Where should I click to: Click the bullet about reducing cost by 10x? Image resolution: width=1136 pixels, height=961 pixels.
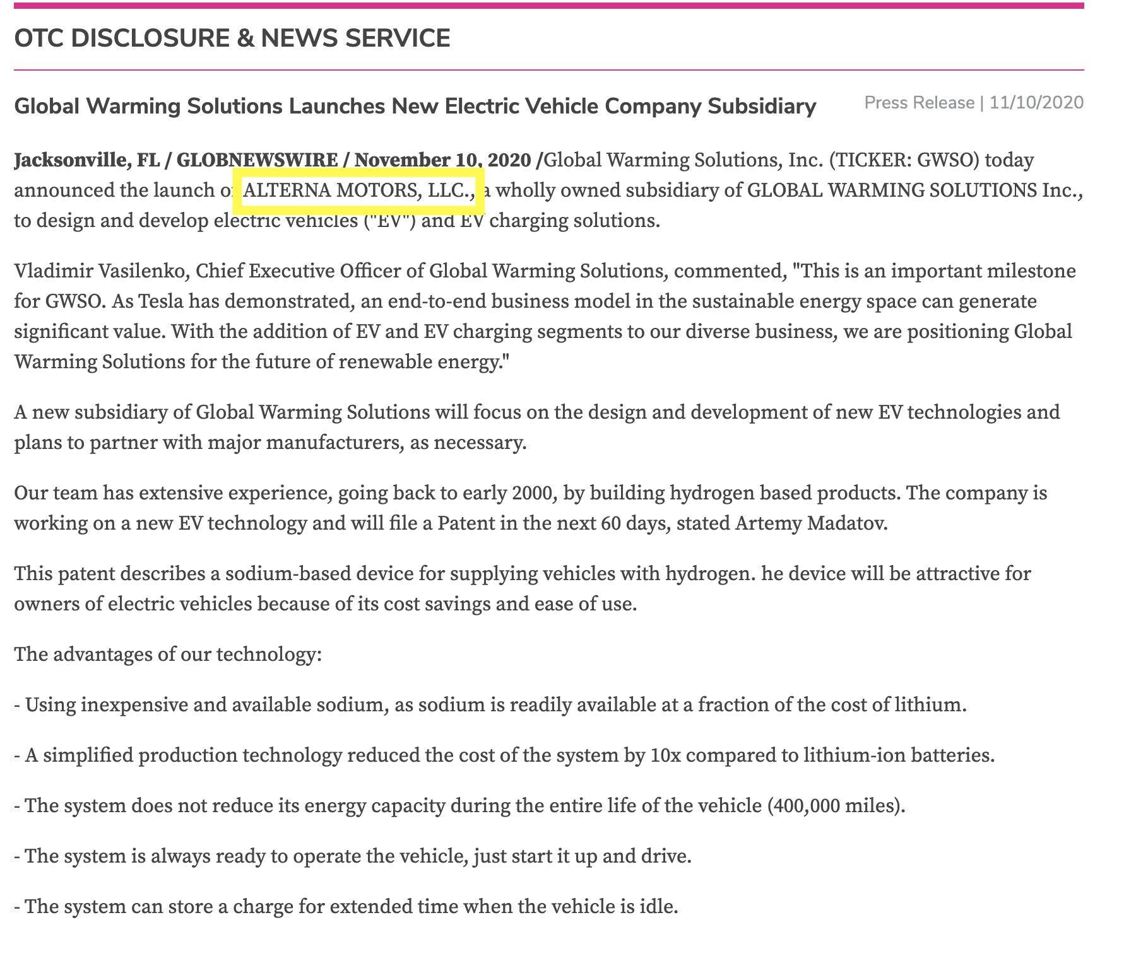point(505,755)
